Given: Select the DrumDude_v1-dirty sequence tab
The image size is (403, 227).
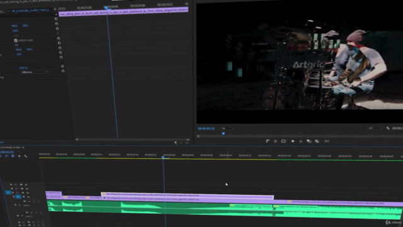Looking at the screenshot, I should click(x=10, y=147).
